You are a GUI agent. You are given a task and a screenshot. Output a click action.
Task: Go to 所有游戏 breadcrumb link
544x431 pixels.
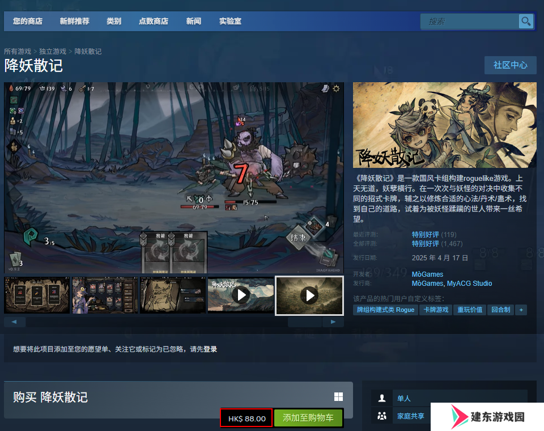18,52
